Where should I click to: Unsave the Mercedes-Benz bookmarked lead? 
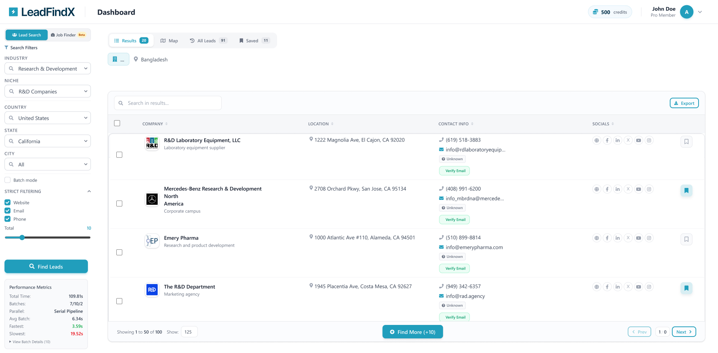[x=686, y=191]
